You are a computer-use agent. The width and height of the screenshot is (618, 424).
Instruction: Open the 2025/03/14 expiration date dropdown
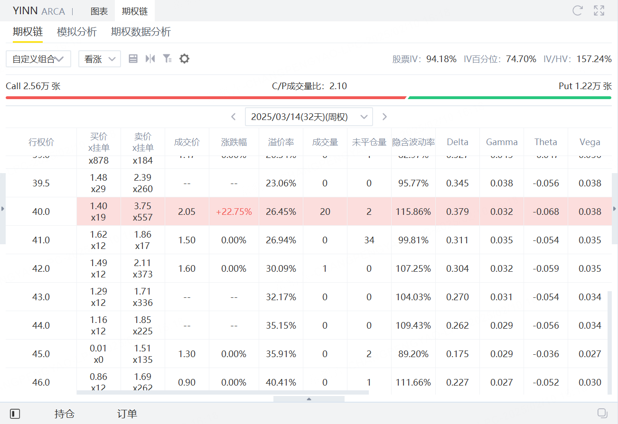[x=309, y=117]
